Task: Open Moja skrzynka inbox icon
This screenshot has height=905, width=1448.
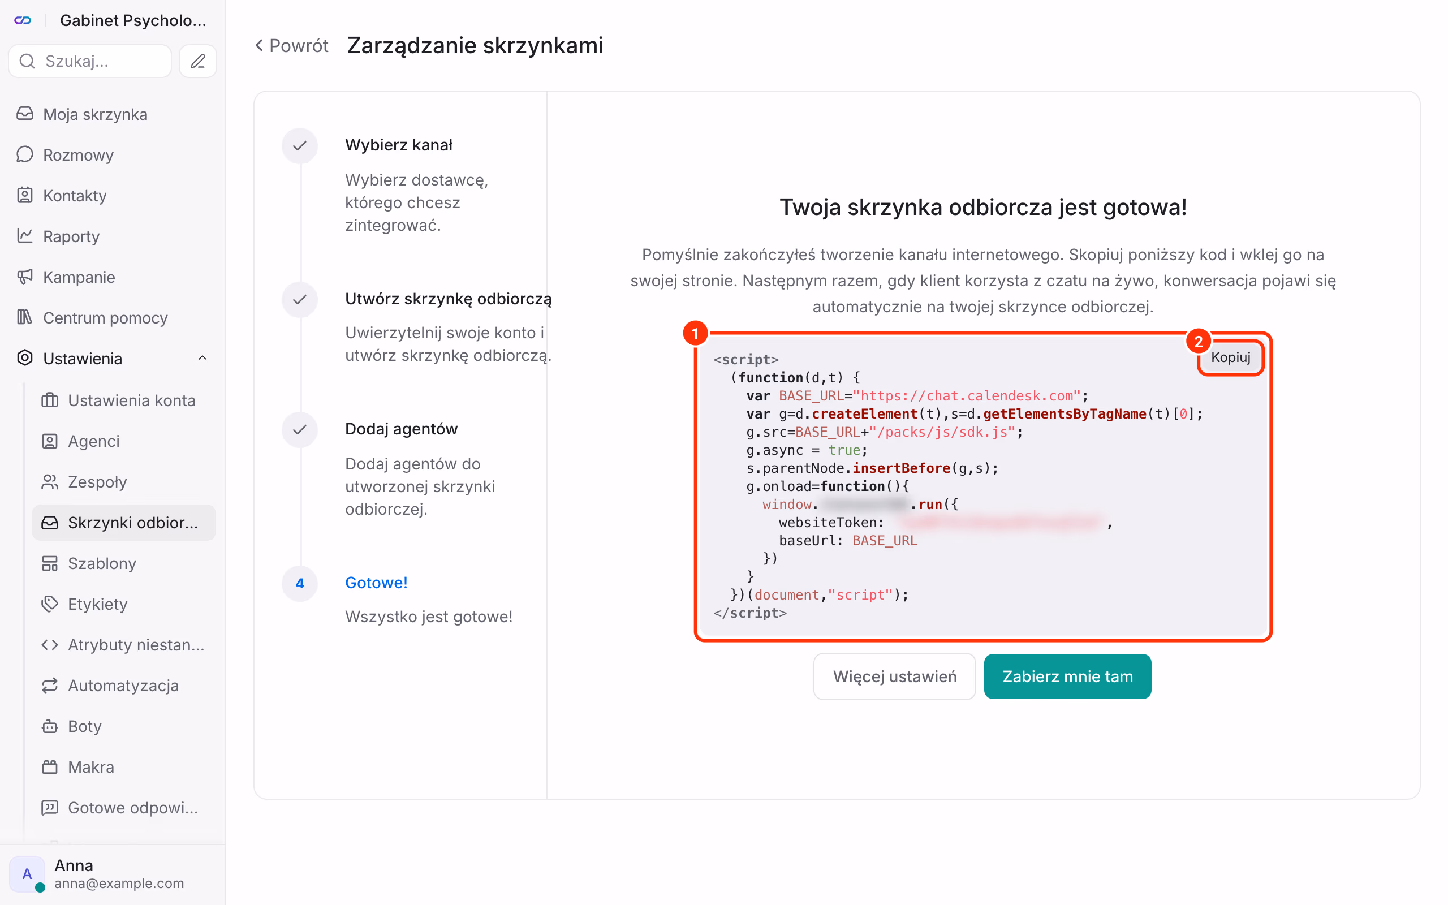Action: click(x=24, y=114)
